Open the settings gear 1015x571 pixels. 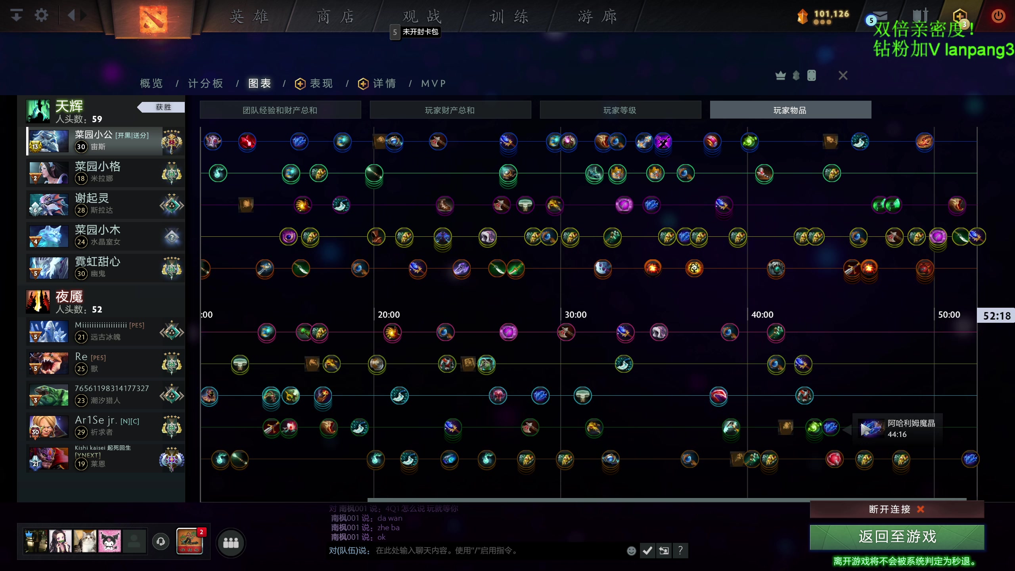pyautogui.click(x=41, y=15)
